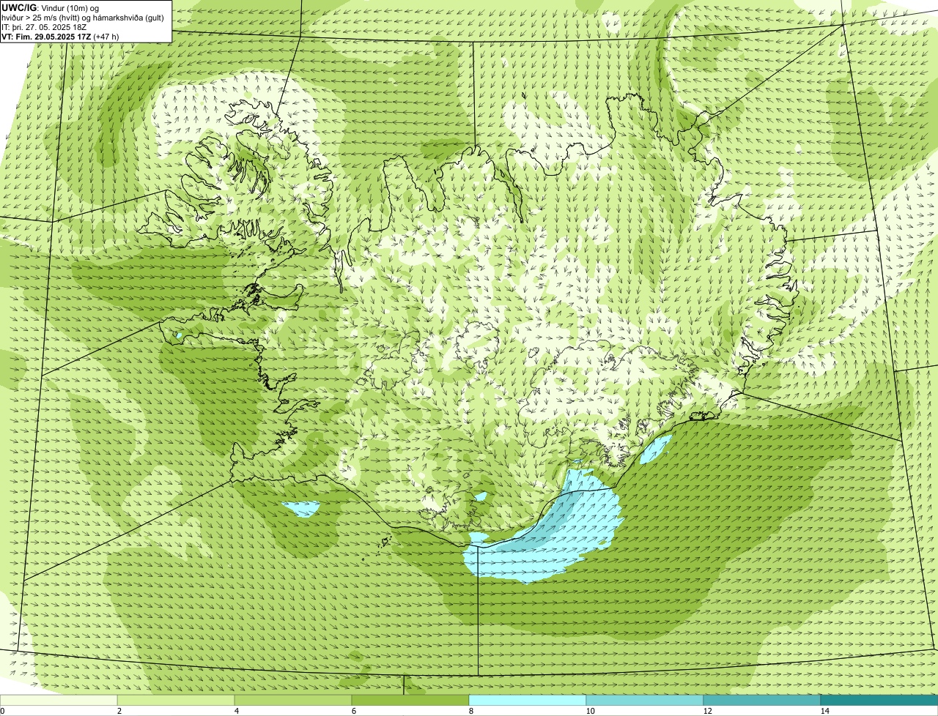The width and height of the screenshot is (938, 716).
Task: Click the '8' scale tick label
Action: (470, 711)
